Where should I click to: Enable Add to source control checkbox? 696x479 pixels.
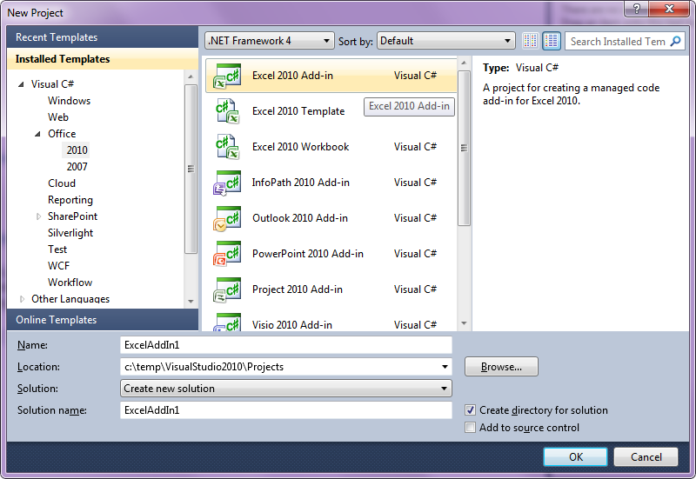click(x=470, y=428)
